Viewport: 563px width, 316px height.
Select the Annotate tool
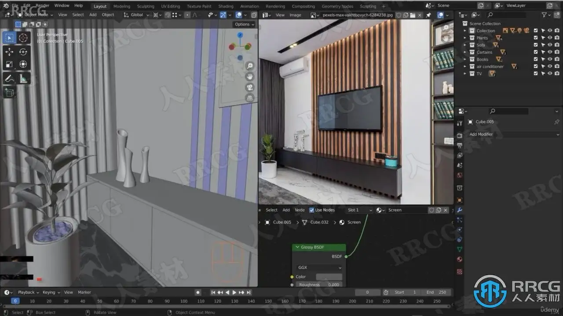pyautogui.click(x=9, y=79)
